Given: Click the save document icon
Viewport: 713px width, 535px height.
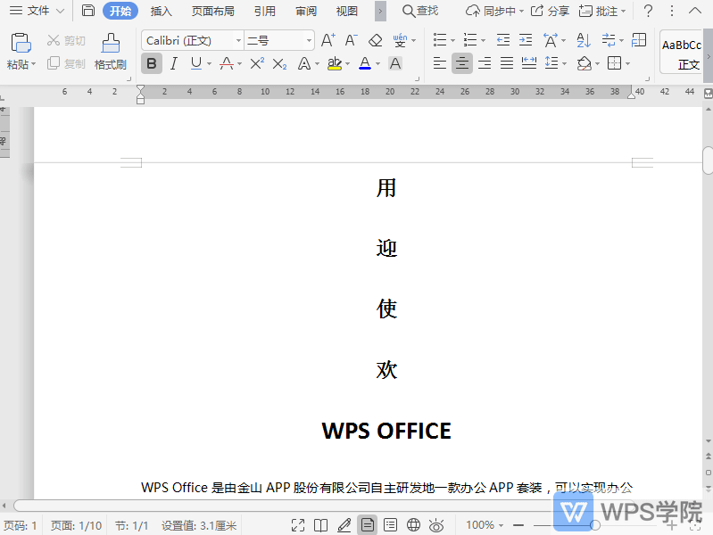Looking at the screenshot, I should pyautogui.click(x=87, y=11).
